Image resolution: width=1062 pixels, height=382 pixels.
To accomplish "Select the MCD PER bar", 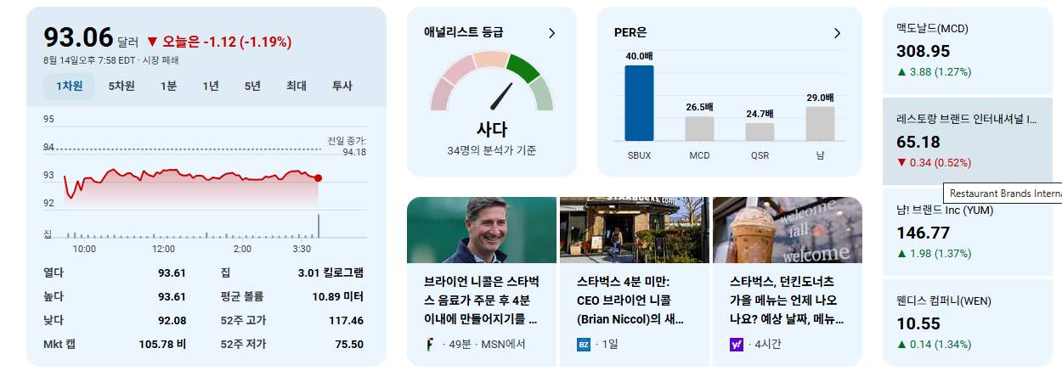I will [x=699, y=128].
